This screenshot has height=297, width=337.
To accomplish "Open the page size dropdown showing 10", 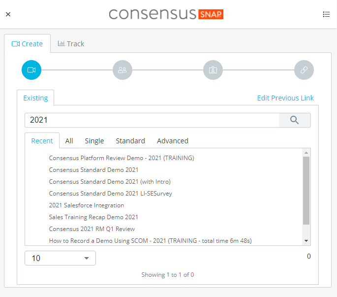I will [x=60, y=258].
